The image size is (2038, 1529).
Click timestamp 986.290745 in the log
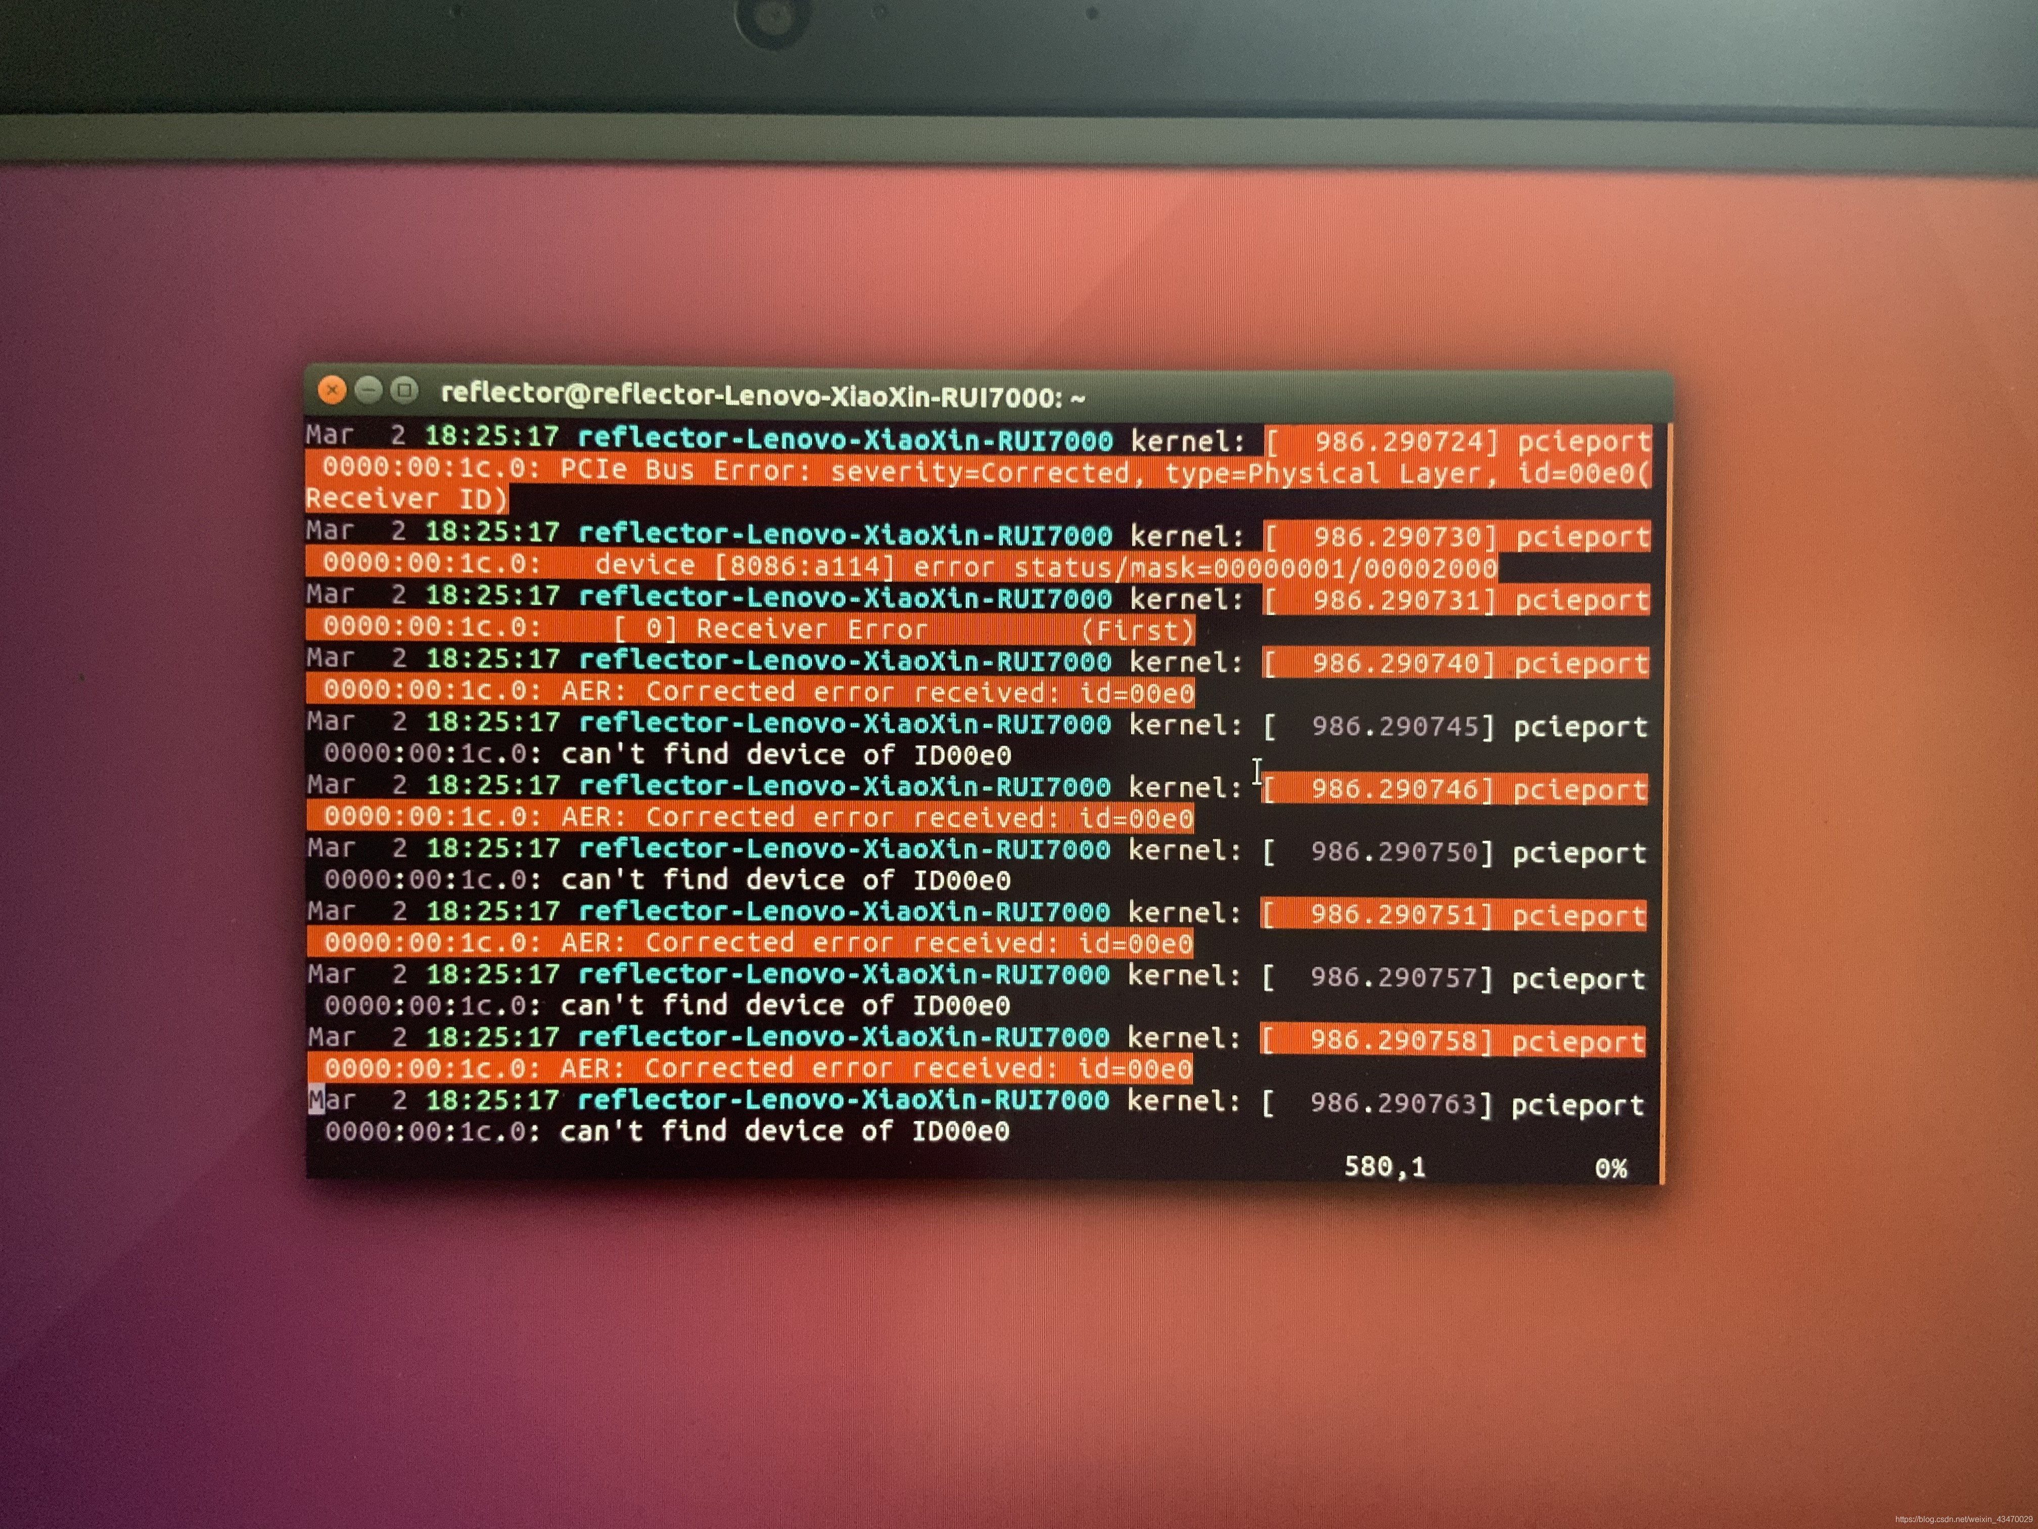click(x=1395, y=726)
